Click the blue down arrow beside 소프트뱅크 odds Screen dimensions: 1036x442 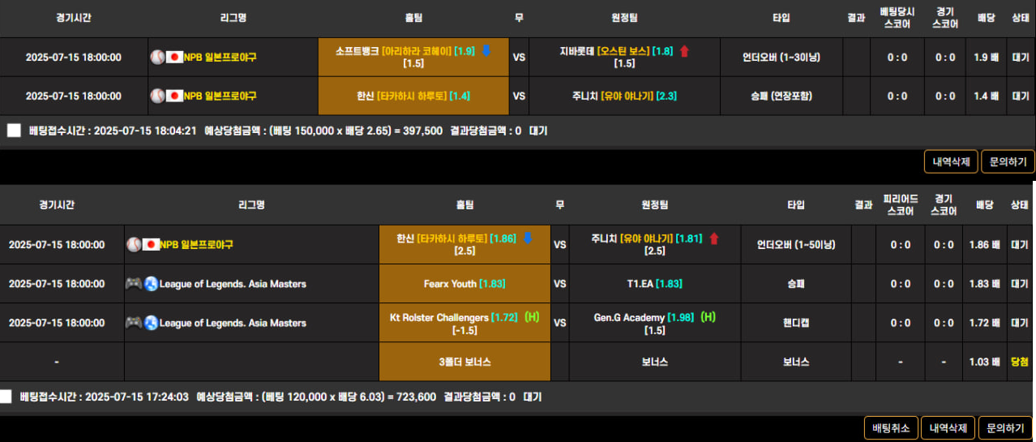486,51
